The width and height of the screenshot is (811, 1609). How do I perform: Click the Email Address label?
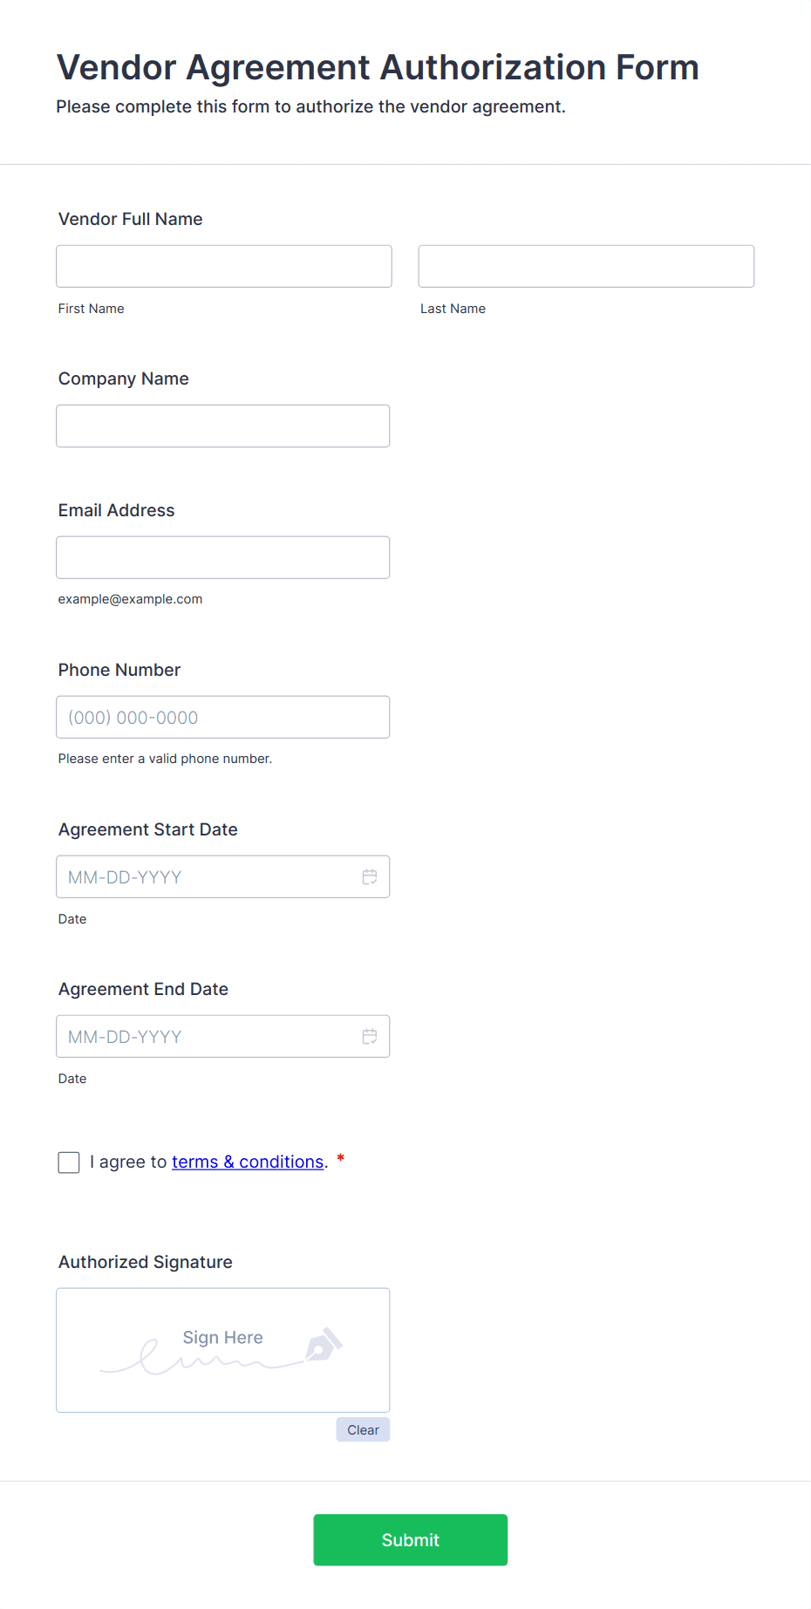click(117, 511)
